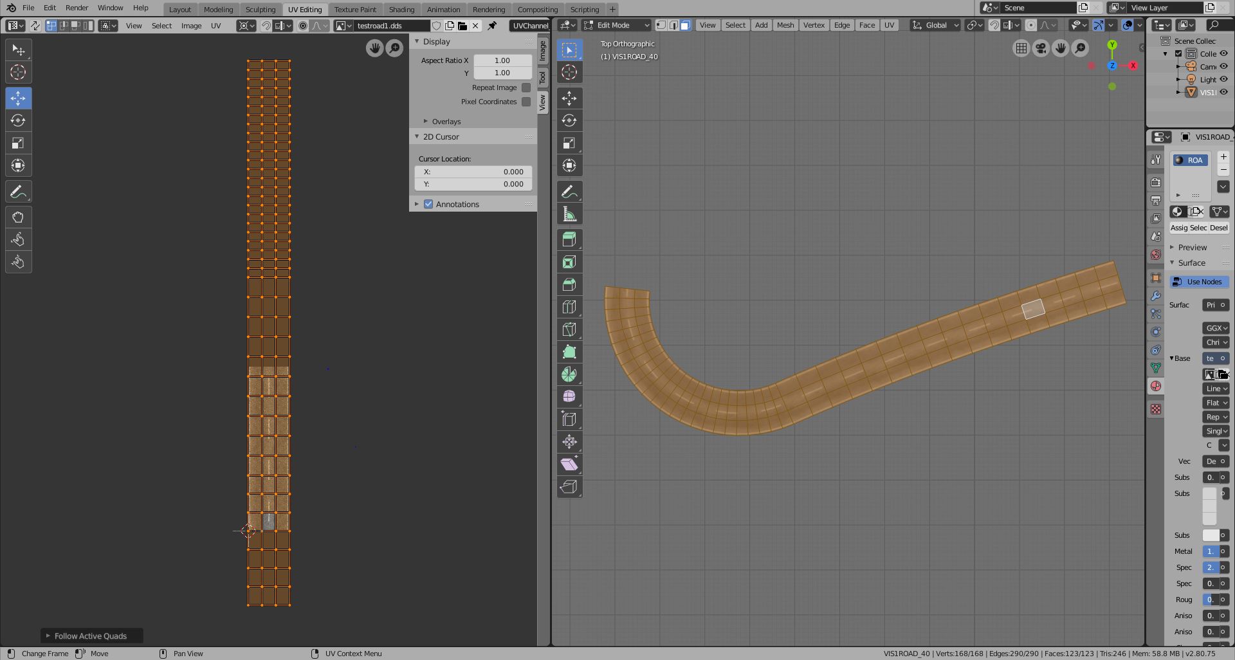Click the Deselect material button
Image resolution: width=1235 pixels, height=660 pixels.
pos(1219,228)
